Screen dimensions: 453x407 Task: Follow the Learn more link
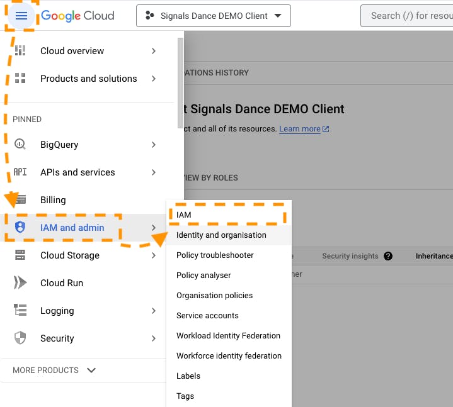click(x=300, y=129)
